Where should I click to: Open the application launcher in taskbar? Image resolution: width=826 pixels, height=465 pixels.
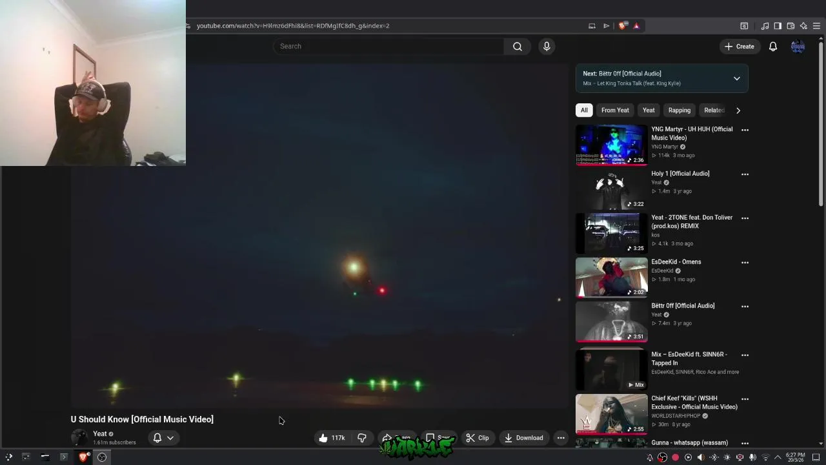pos(8,457)
